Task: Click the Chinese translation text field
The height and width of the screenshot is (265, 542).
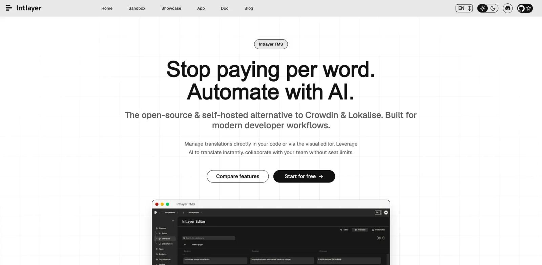Action: [x=349, y=260]
